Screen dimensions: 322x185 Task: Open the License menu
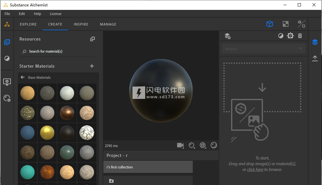tap(56, 14)
